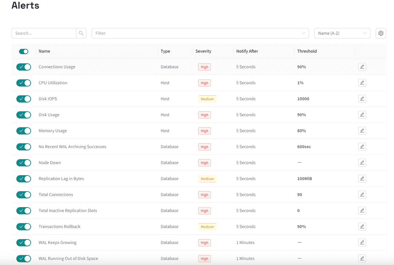Toggle all alerts with header switch
The height and width of the screenshot is (265, 394).
point(24,51)
